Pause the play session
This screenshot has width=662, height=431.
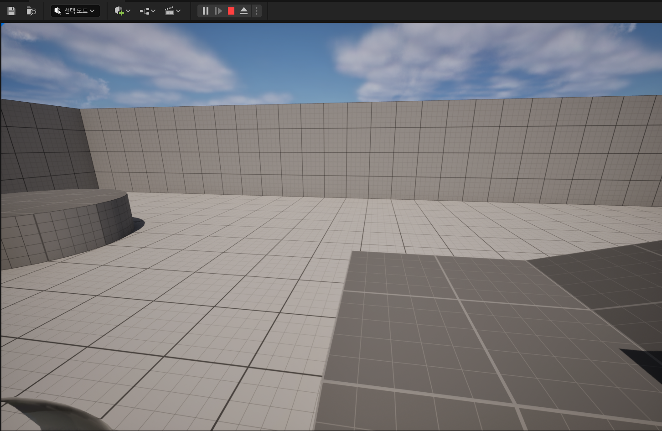(x=206, y=11)
